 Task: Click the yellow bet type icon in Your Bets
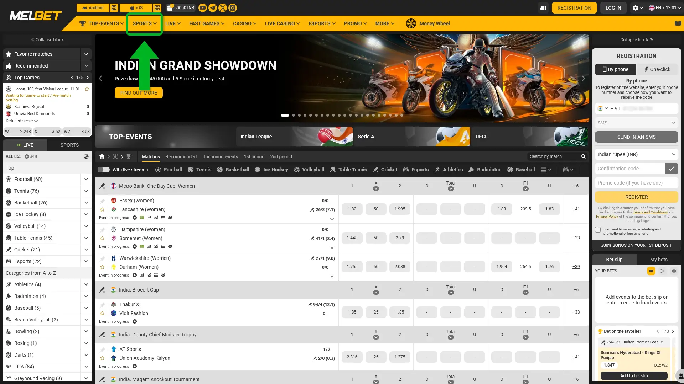651,271
